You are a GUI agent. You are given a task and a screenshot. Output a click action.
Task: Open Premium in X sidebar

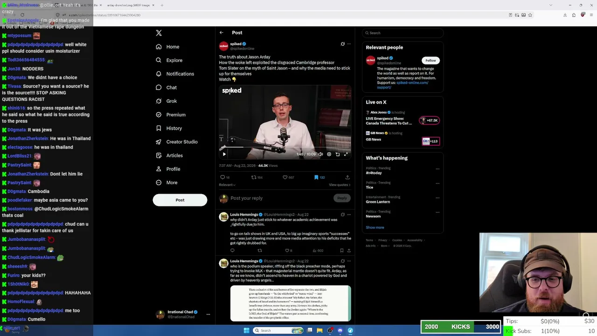[171, 115]
